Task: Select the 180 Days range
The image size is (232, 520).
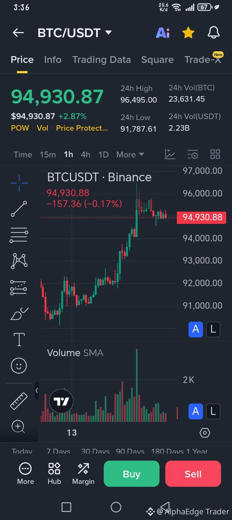Action: click(x=168, y=451)
